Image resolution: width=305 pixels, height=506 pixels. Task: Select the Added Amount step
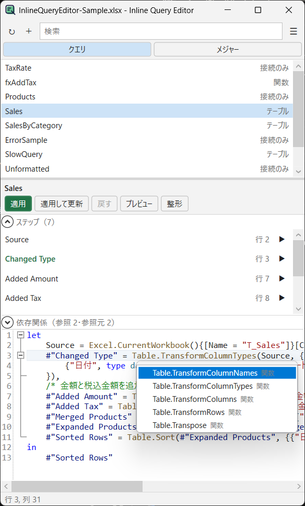coord(147,278)
